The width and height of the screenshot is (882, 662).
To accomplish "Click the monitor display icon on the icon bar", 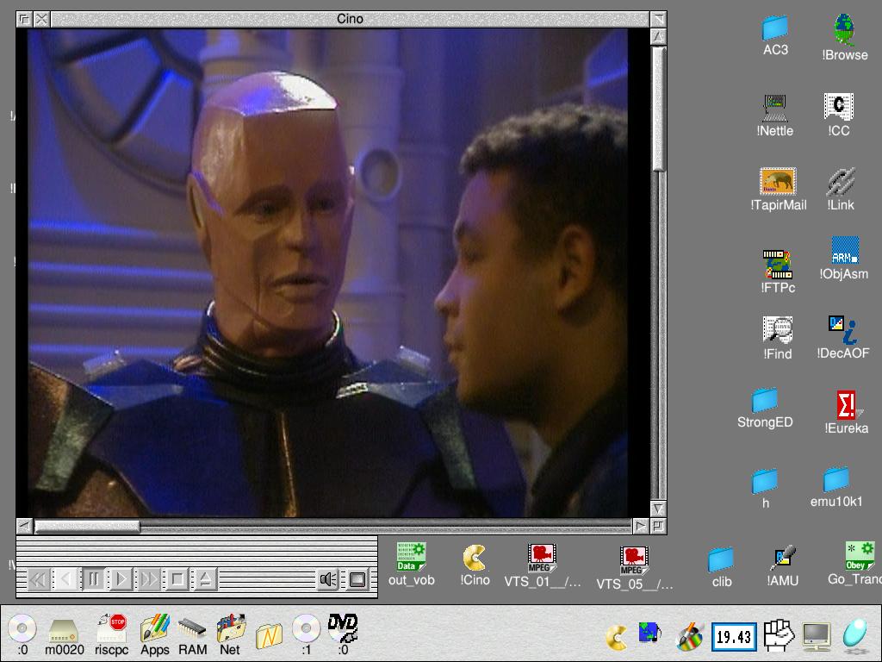I will pos(817,637).
